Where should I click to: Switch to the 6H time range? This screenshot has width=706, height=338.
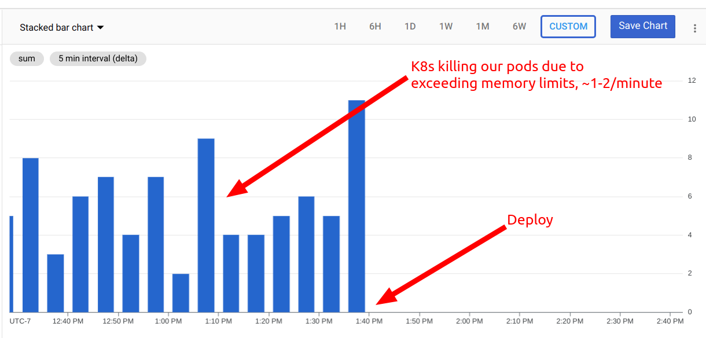[x=375, y=26]
